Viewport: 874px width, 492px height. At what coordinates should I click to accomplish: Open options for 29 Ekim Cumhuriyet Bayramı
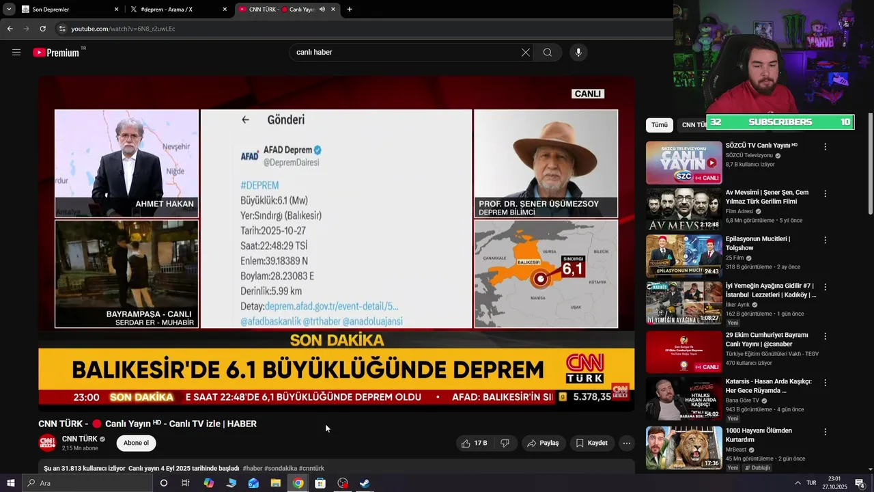click(825, 337)
